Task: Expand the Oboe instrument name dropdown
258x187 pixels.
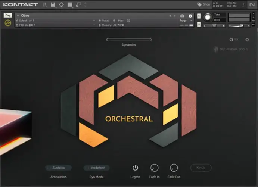Action: point(18,16)
